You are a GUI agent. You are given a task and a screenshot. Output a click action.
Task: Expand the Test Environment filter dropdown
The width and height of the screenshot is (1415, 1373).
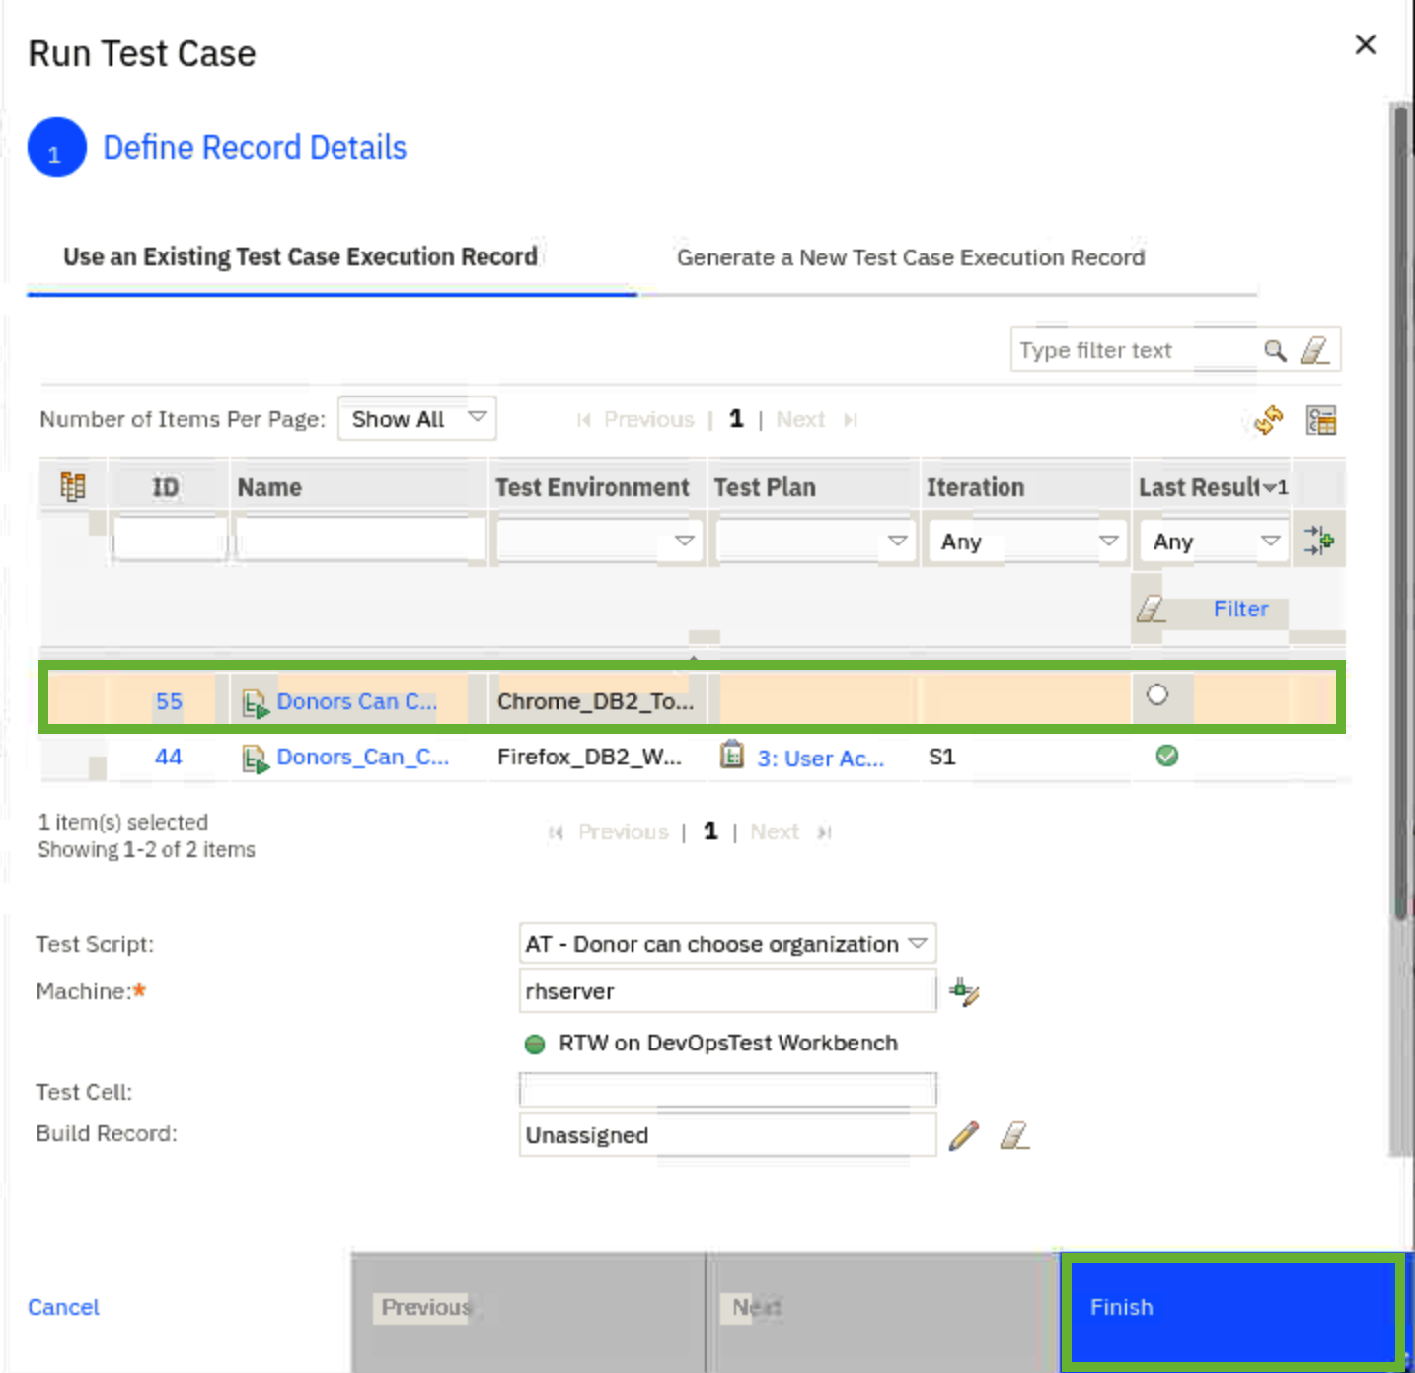684,541
